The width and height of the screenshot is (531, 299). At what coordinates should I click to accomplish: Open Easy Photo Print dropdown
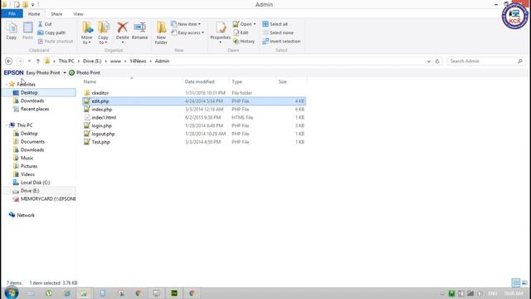65,72
